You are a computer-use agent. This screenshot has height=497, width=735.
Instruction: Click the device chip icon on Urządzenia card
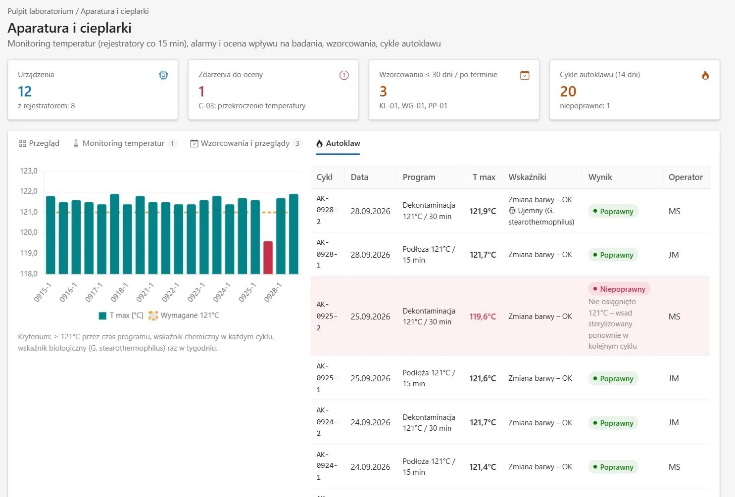pos(163,75)
